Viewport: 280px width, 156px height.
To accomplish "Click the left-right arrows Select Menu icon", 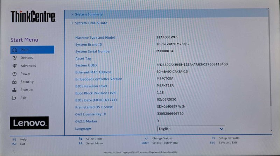I will point(80,143).
